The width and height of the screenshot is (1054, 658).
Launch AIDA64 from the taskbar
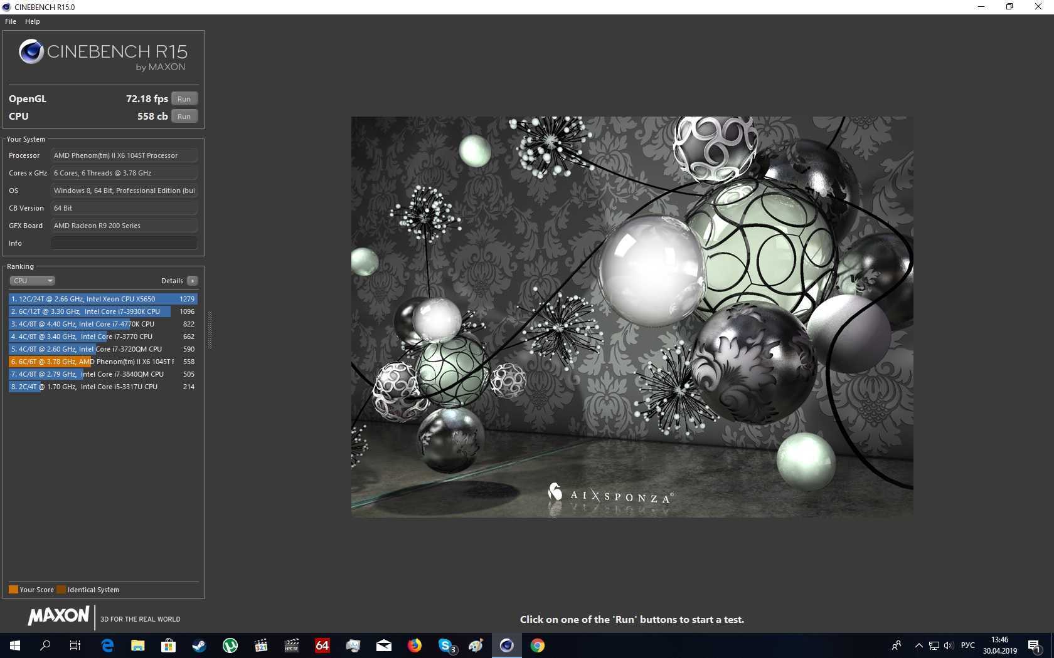(x=322, y=645)
